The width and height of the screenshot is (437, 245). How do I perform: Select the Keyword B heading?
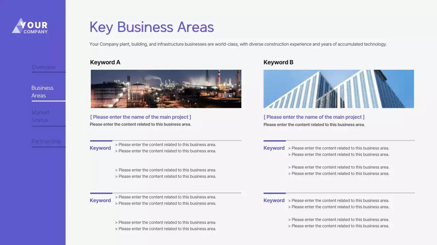278,62
